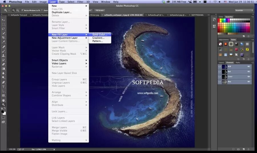Open the Essentials workspace dropdown

[244, 10]
